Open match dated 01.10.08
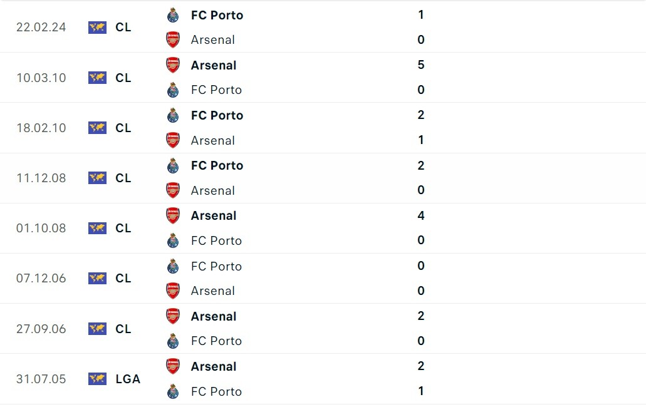 [x=41, y=228]
